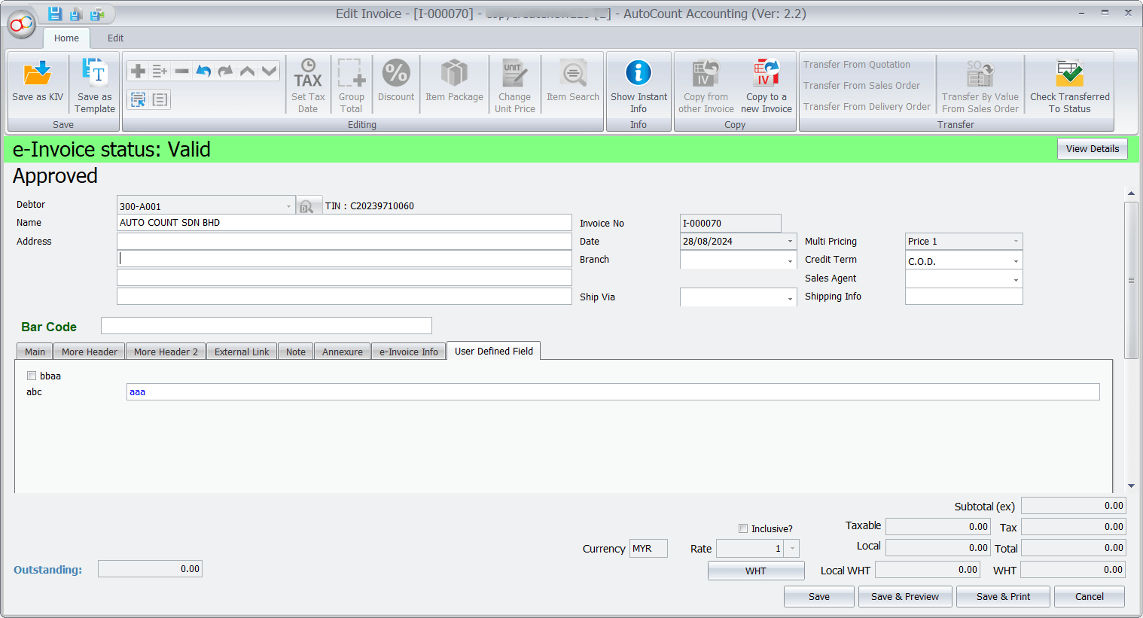The image size is (1143, 618).
Task: Click the Save button at bottom
Action: (x=819, y=597)
